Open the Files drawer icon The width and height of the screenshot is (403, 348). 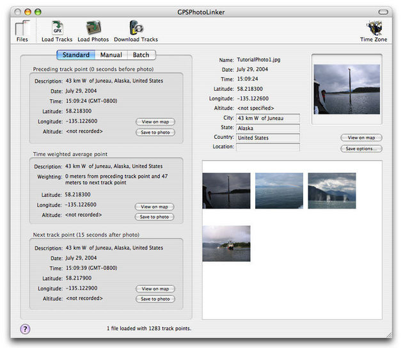(x=22, y=29)
